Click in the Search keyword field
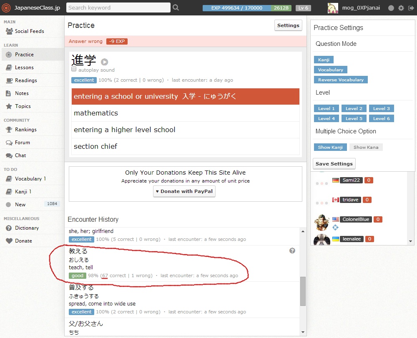Image resolution: width=417 pixels, height=338 pixels. click(118, 8)
